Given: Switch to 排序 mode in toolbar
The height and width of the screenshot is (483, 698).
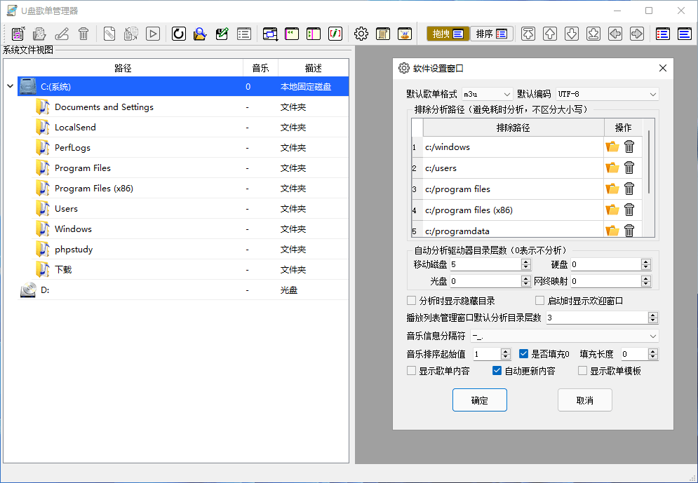Looking at the screenshot, I should (x=491, y=34).
